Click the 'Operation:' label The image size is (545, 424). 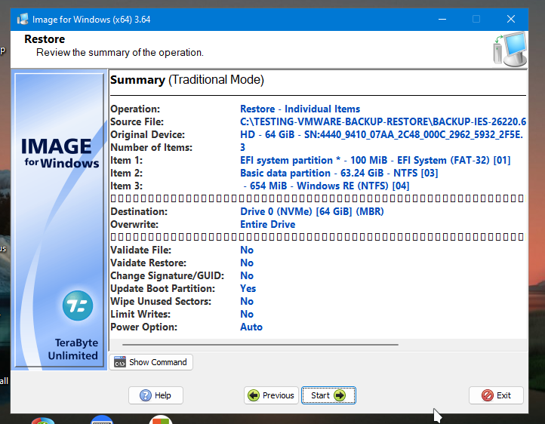135,109
